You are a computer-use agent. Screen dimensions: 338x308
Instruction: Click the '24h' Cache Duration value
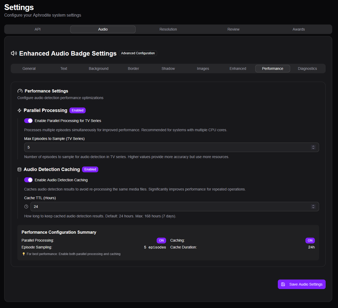[311, 247]
